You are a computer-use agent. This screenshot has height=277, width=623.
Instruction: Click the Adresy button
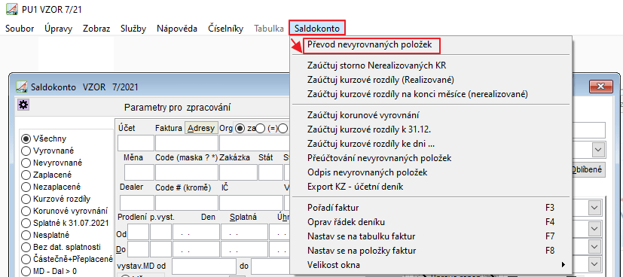click(201, 128)
